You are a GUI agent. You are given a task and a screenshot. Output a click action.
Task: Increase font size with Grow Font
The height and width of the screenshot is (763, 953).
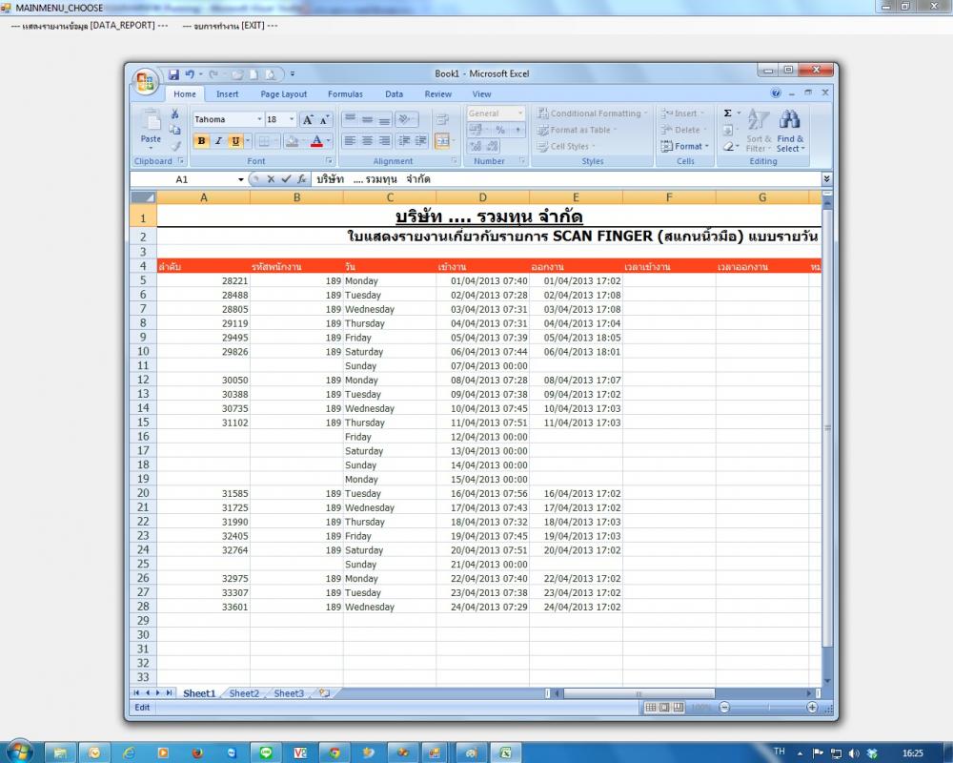click(x=308, y=120)
